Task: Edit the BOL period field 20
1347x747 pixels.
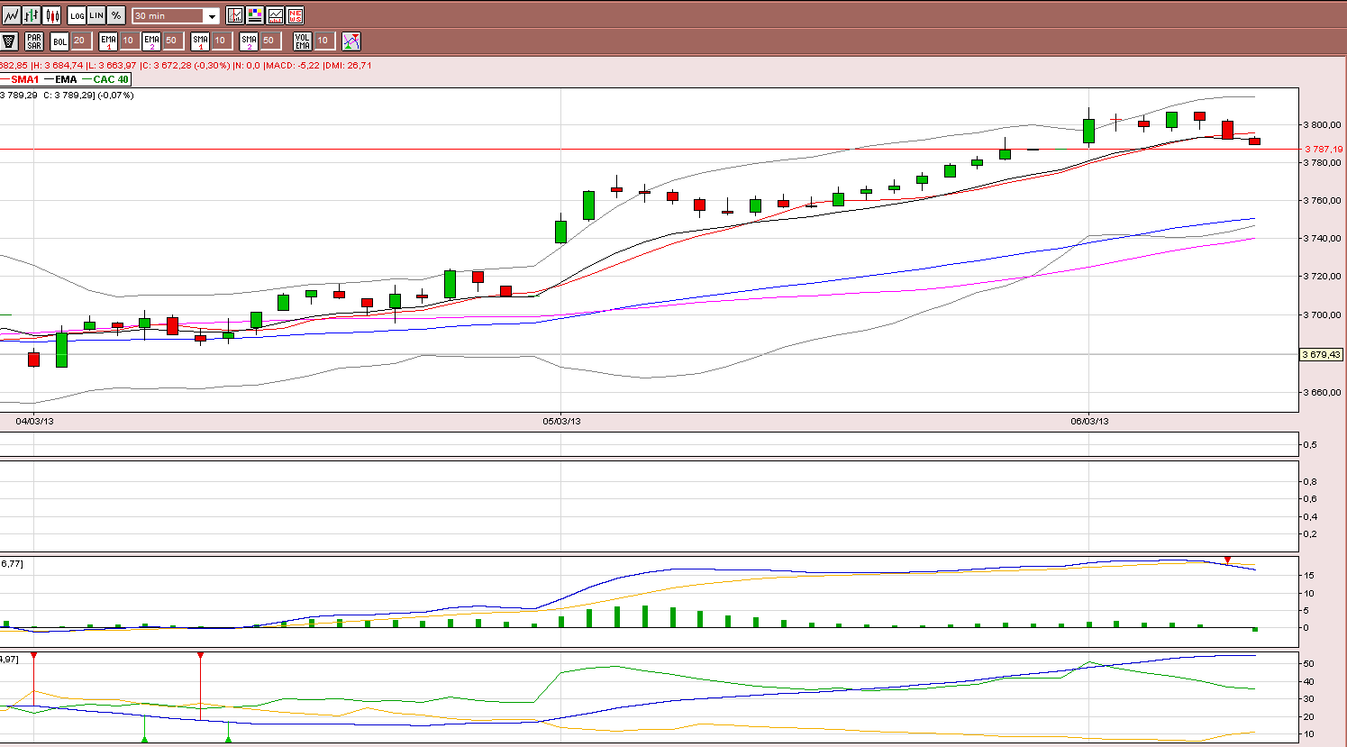Action: [x=80, y=41]
